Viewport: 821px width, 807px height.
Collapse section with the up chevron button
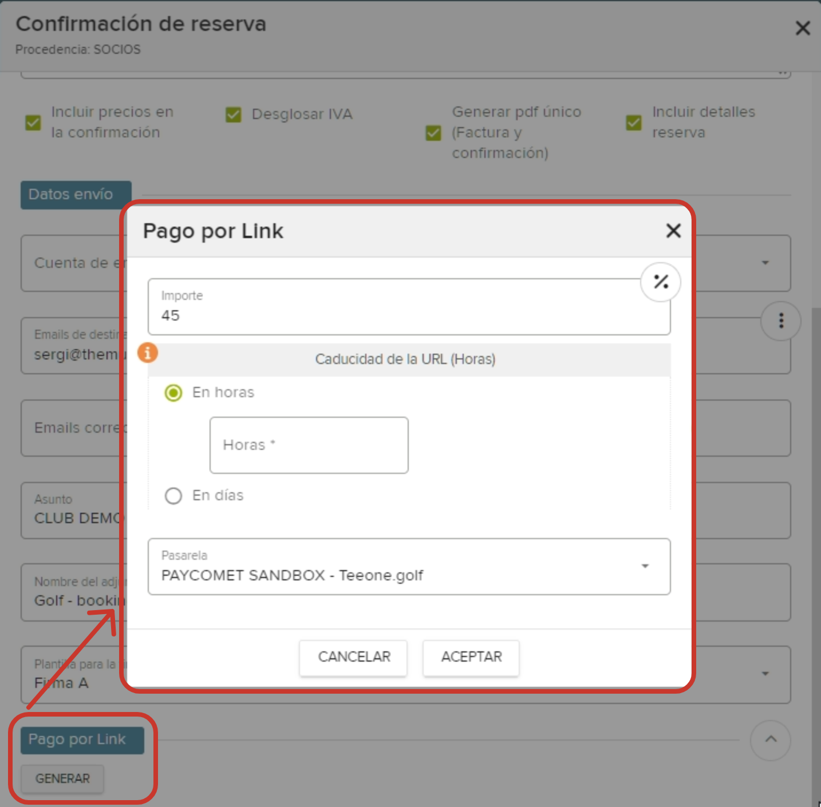(x=770, y=739)
